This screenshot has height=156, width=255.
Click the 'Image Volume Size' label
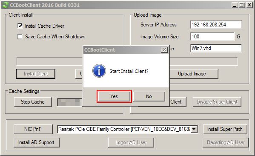click(x=159, y=37)
